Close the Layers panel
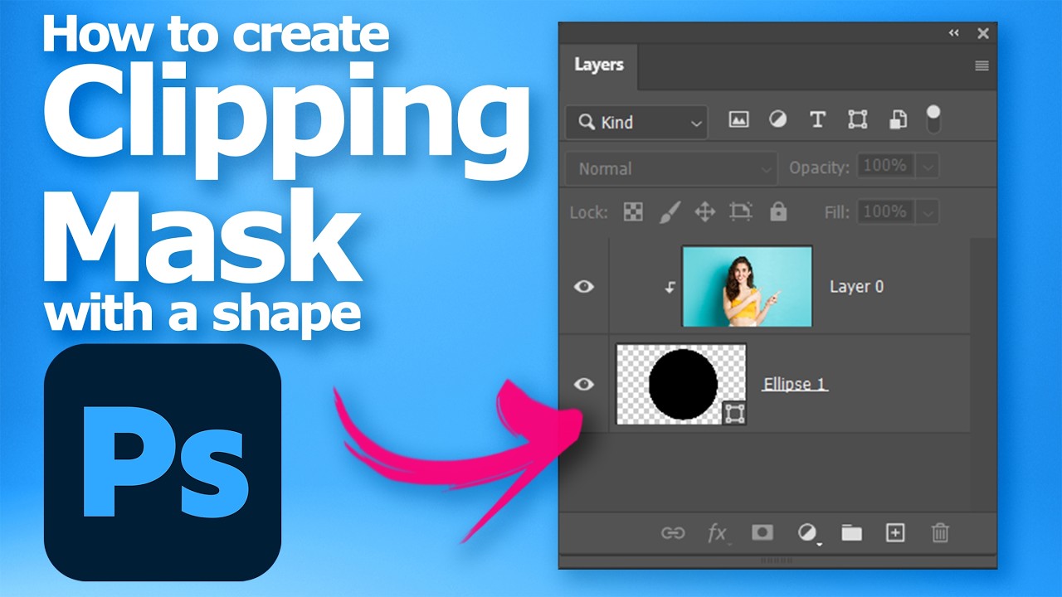The image size is (1062, 597). coord(983,33)
